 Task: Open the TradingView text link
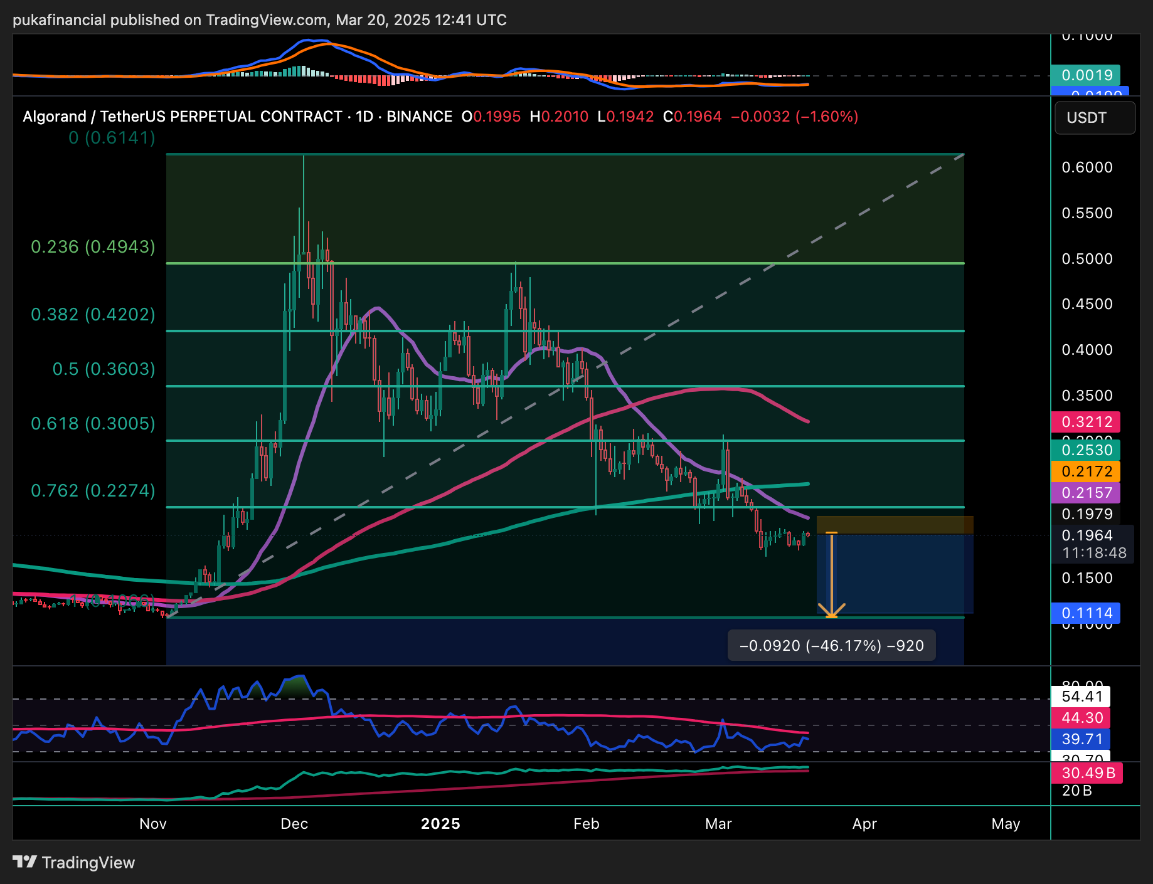[x=88, y=863]
